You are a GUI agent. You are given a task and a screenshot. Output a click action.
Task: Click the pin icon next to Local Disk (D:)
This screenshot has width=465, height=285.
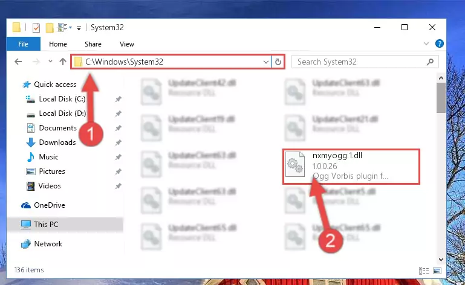coord(119,114)
